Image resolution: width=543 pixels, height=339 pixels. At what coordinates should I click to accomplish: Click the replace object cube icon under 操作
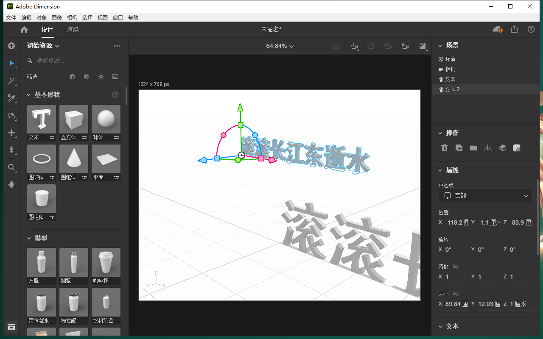(x=502, y=148)
